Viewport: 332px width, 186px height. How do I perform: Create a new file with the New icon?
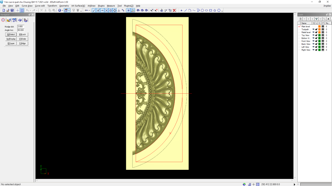click(x=4, y=10)
